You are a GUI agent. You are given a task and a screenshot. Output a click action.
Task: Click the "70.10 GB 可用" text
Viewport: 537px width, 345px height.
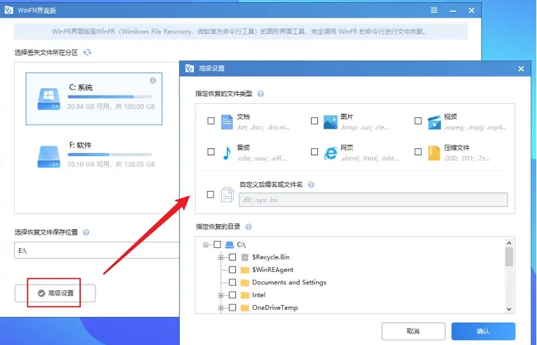(x=88, y=164)
